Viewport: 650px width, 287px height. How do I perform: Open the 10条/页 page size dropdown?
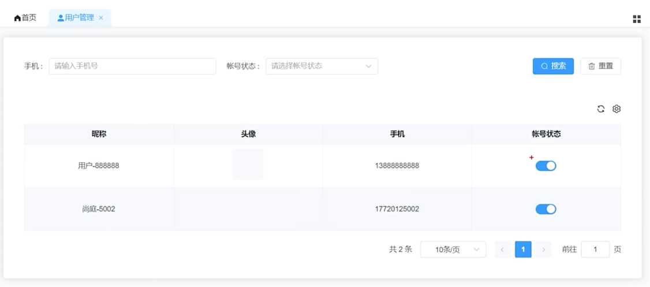(x=453, y=249)
